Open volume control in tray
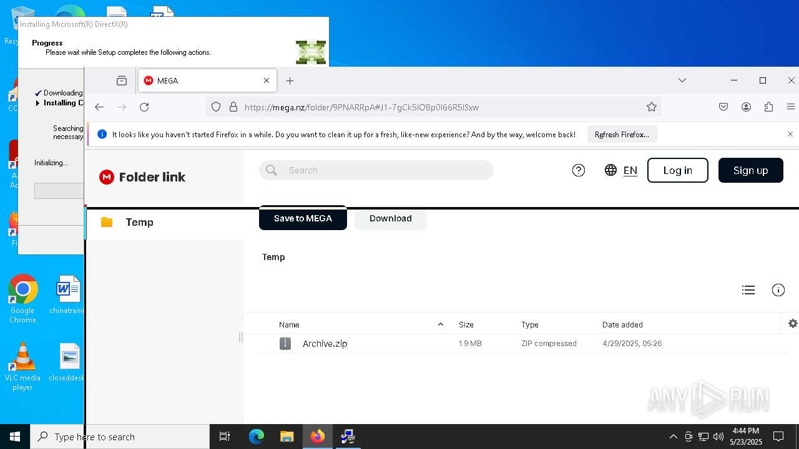799x449 pixels. [718, 437]
